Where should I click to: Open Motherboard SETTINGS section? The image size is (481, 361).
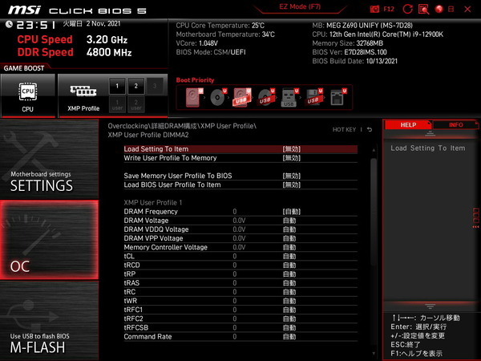[x=49, y=159]
